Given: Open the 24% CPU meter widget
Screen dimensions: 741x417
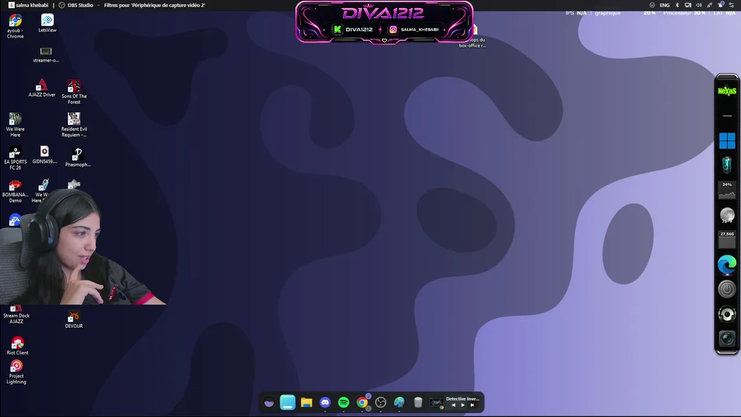Looking at the screenshot, I should tap(727, 191).
